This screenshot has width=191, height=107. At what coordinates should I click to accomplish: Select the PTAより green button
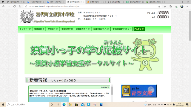139,29
